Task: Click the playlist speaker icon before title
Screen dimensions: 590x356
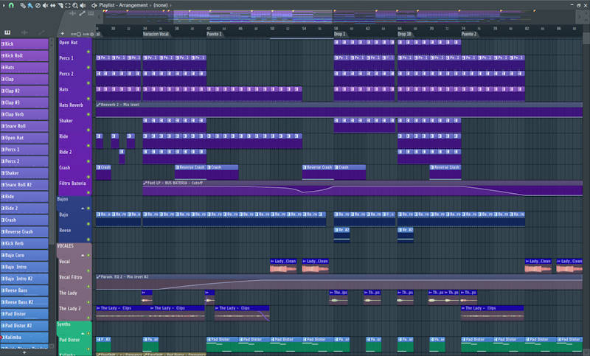Action: tap(94, 5)
